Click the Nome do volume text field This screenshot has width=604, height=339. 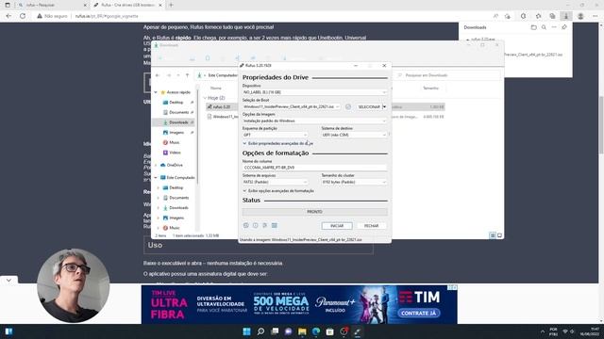pos(314,168)
